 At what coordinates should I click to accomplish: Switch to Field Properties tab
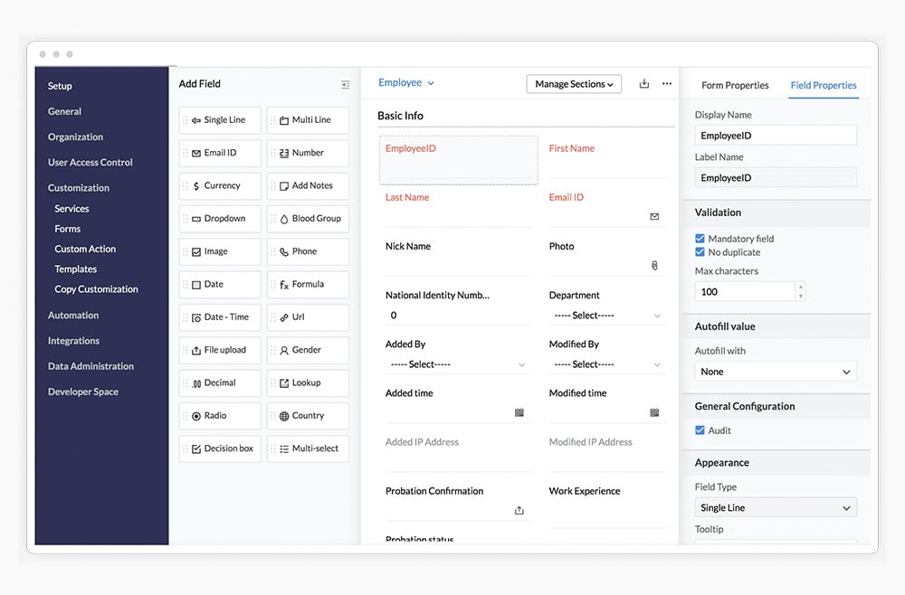tap(824, 85)
